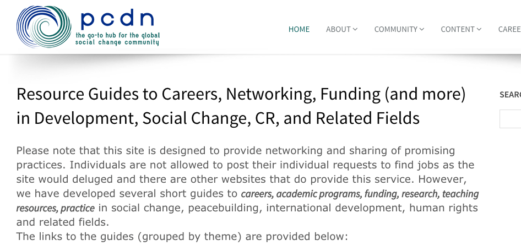This screenshot has width=521, height=251.
Task: Click the "go-to hub" tagline under logo
Action: (117, 39)
